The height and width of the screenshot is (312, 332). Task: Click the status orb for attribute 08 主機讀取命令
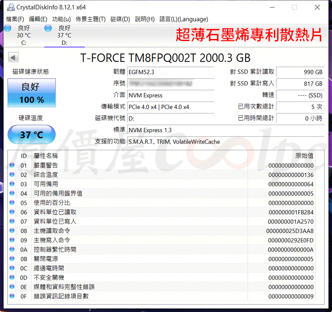[x=12, y=231]
